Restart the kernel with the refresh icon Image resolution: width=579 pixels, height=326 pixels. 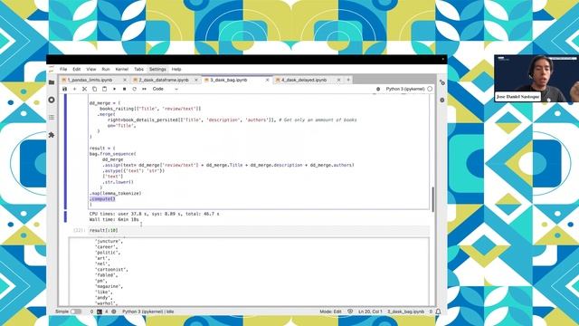click(135, 89)
